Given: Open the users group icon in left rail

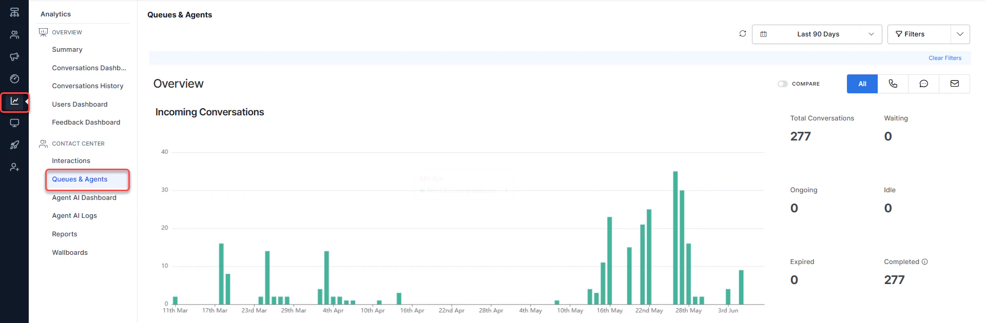Looking at the screenshot, I should click(14, 35).
